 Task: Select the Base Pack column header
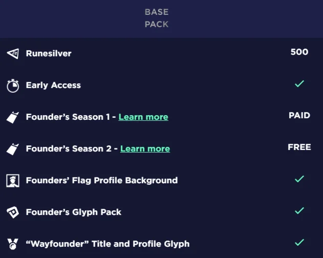click(157, 18)
